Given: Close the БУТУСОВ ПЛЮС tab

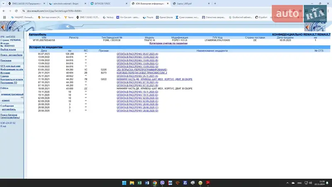Looking at the screenshot, I should pyautogui.click(x=127, y=4).
